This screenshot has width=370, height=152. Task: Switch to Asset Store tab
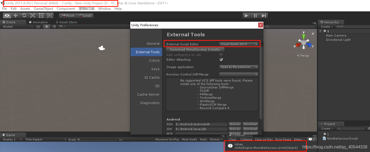click(x=66, y=22)
